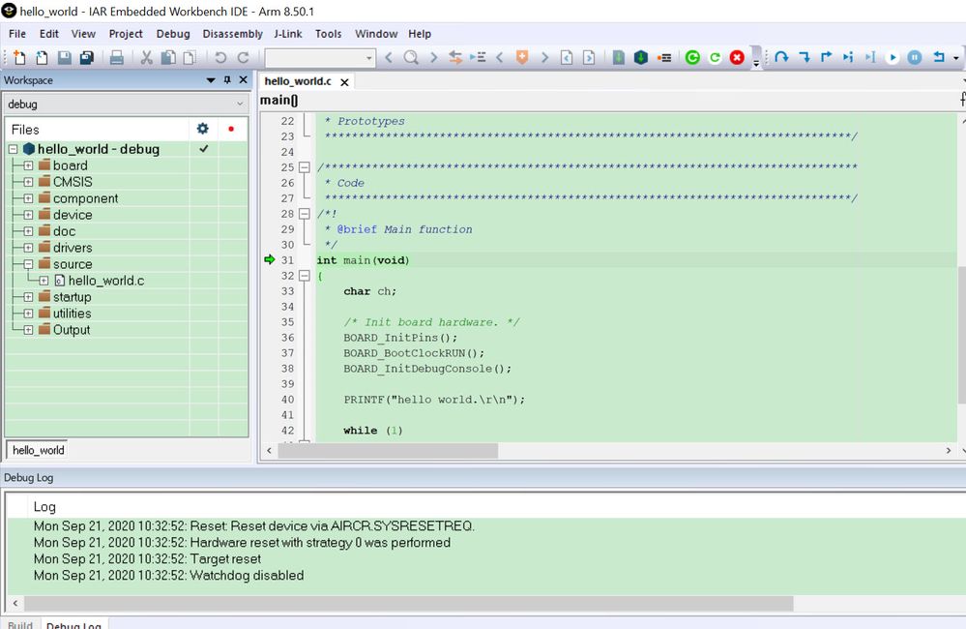Click the Save All toolbar icon

[87, 57]
